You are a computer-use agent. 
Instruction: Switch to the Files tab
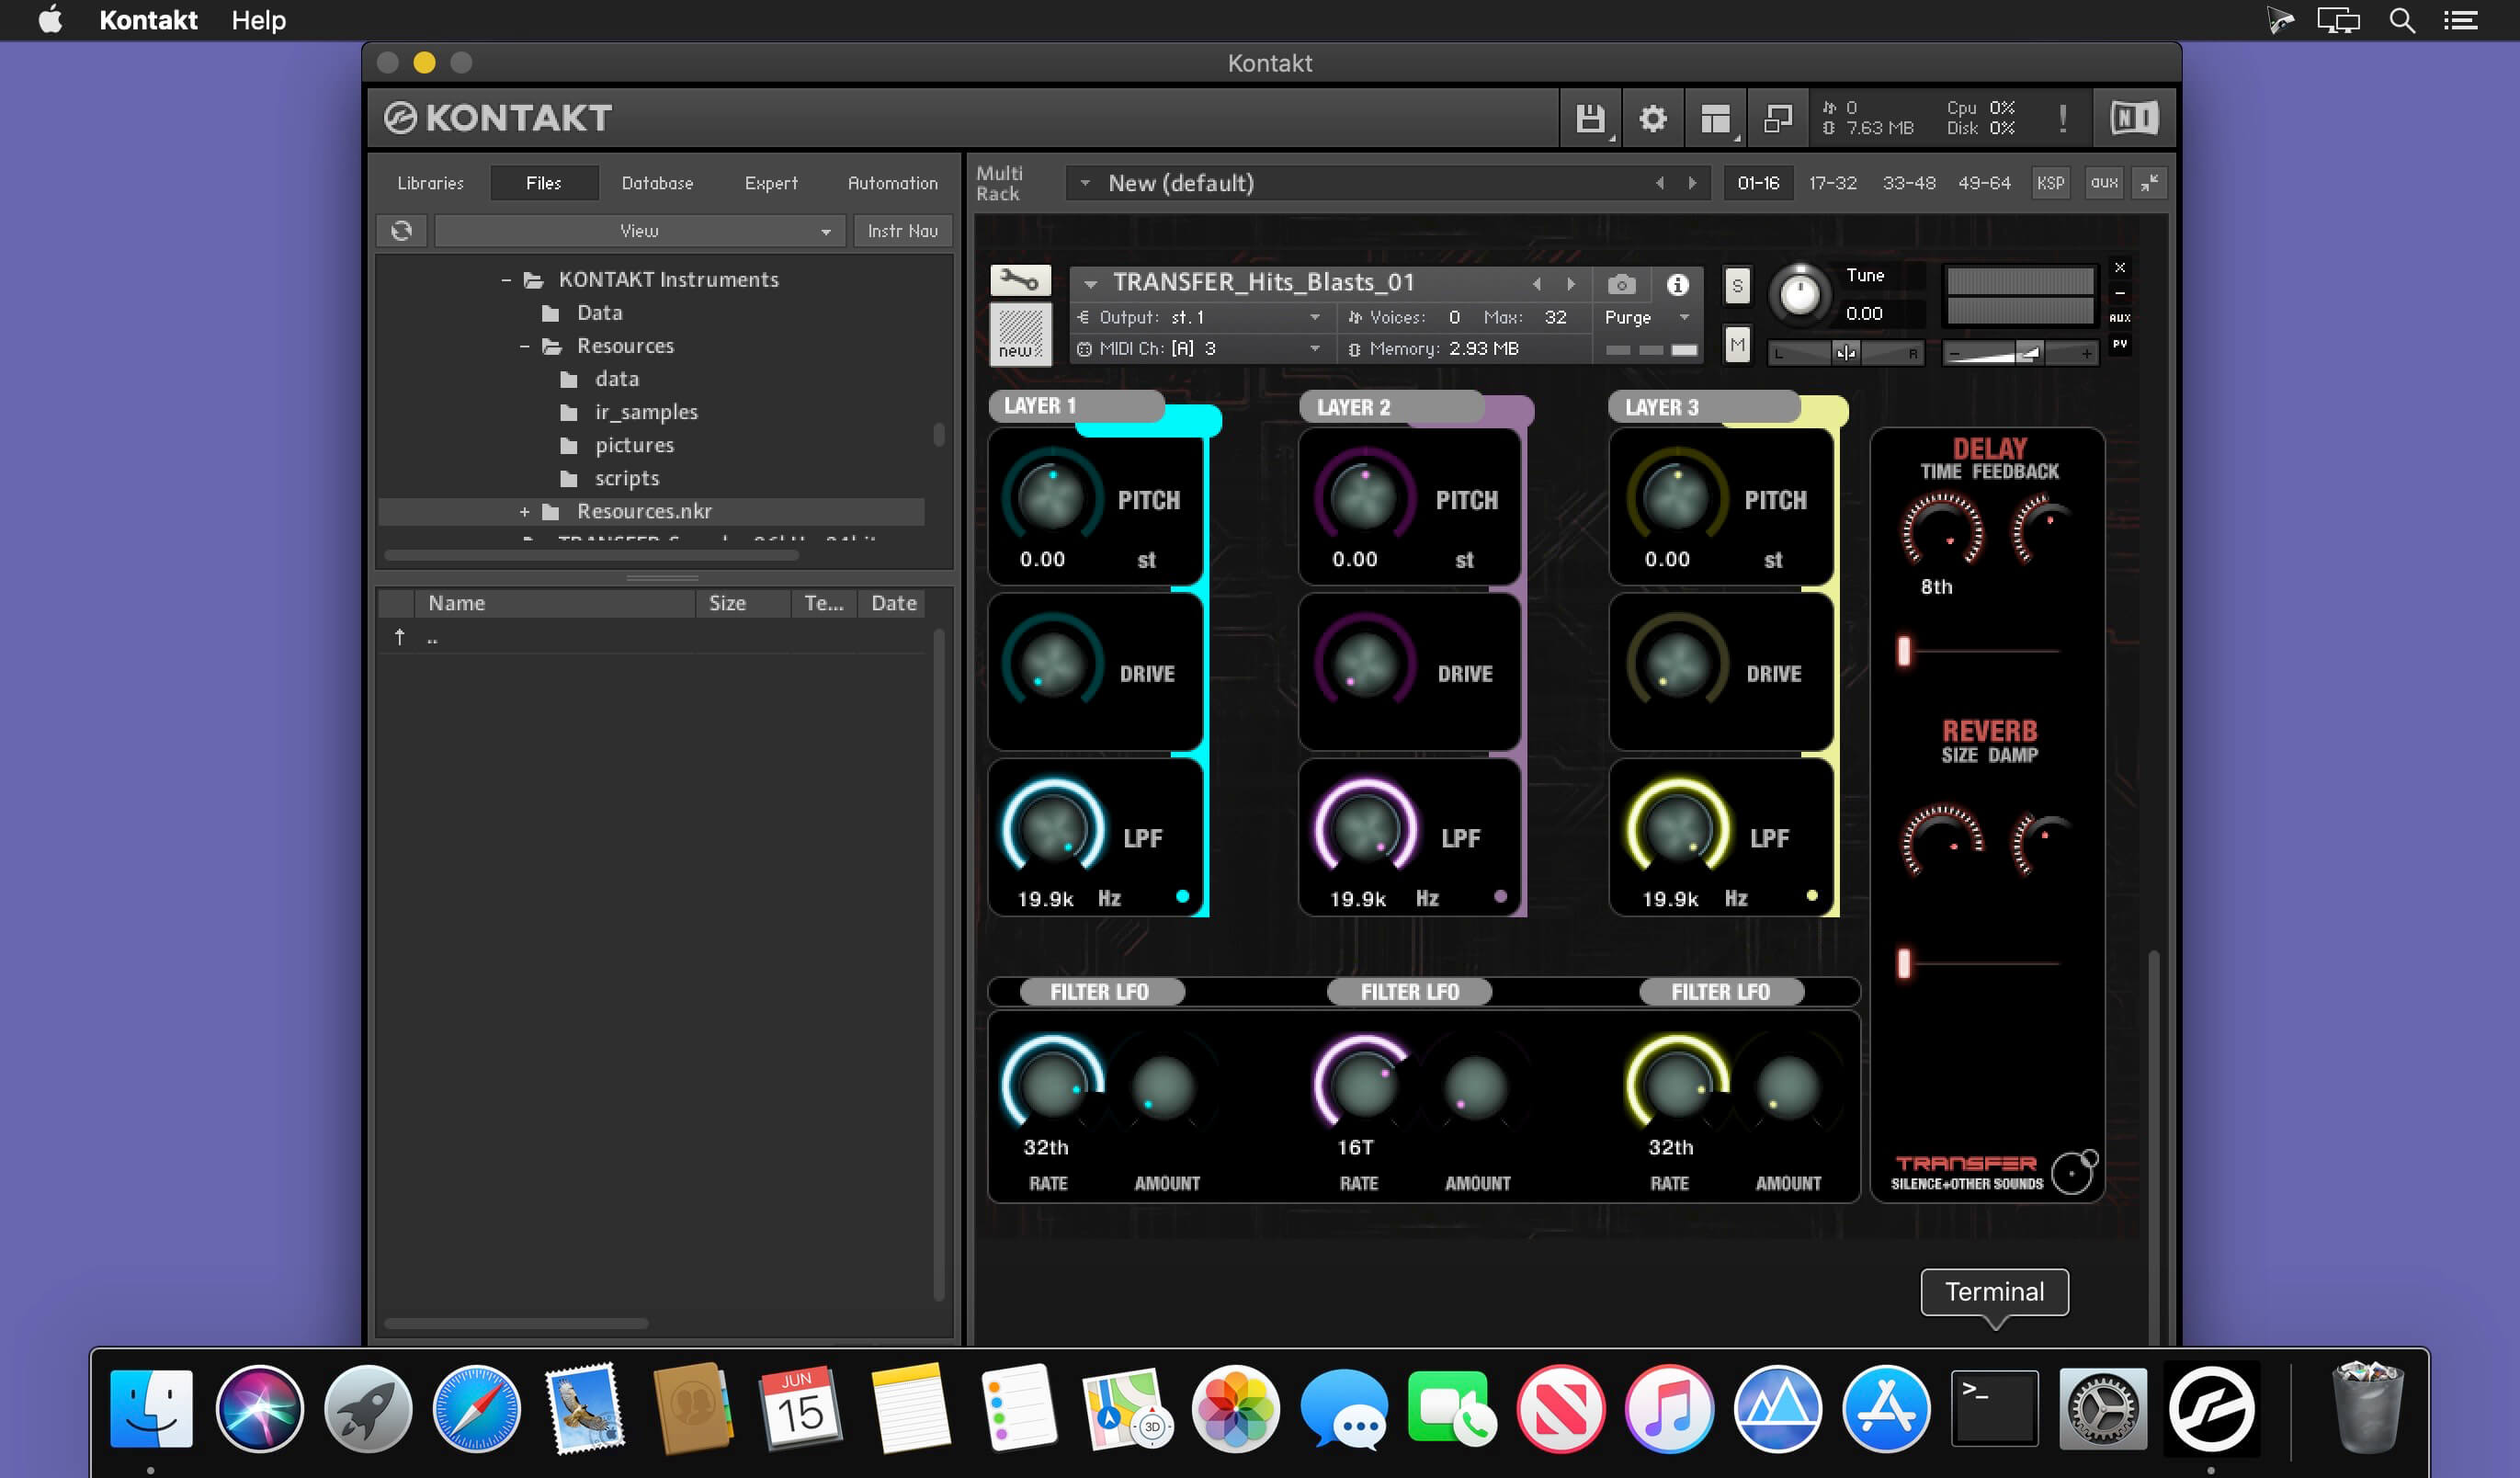coord(544,183)
